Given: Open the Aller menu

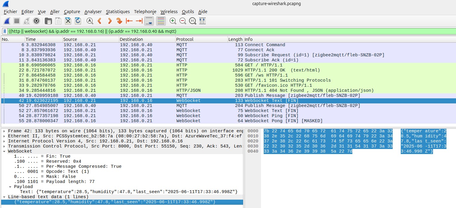Looking at the screenshot, I should point(55,12).
